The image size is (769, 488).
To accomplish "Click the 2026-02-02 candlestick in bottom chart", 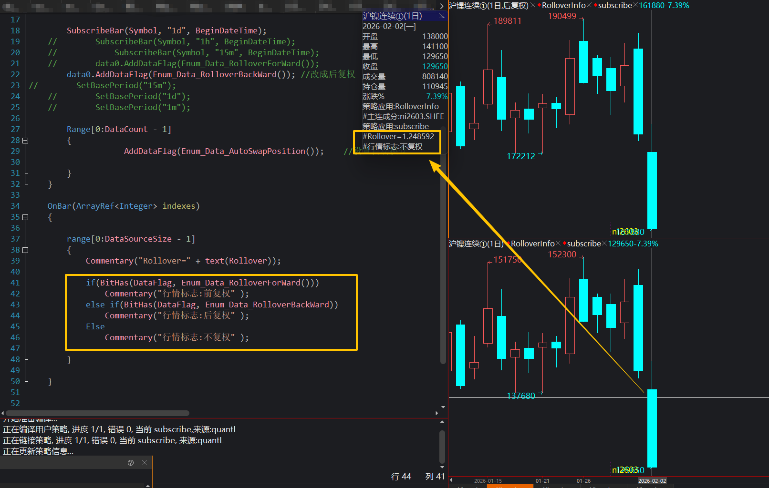I will pos(652,428).
